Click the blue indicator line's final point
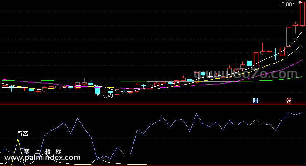 302,113
